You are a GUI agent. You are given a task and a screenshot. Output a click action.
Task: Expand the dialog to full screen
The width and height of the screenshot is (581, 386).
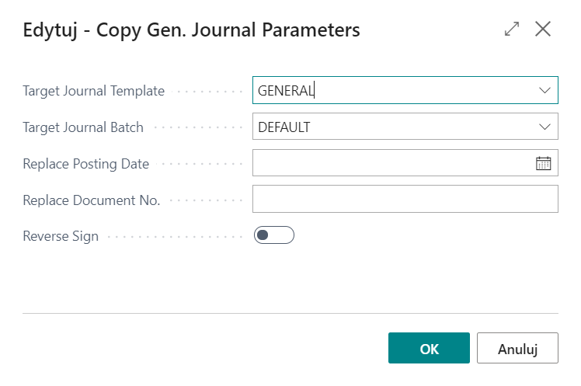[512, 29]
